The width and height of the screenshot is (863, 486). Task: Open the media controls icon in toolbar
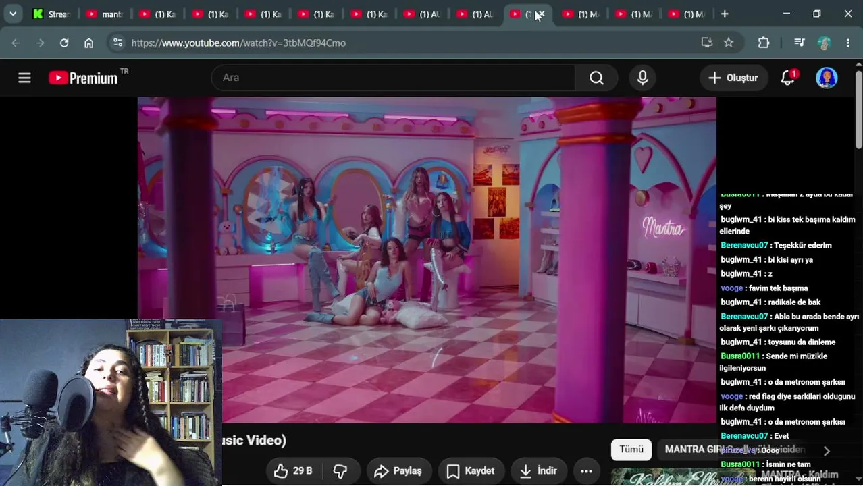click(x=800, y=43)
